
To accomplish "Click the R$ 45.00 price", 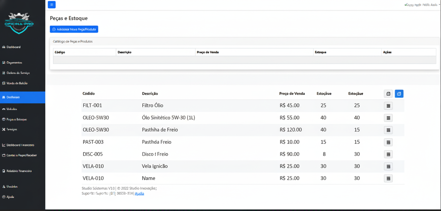I will point(289,106).
